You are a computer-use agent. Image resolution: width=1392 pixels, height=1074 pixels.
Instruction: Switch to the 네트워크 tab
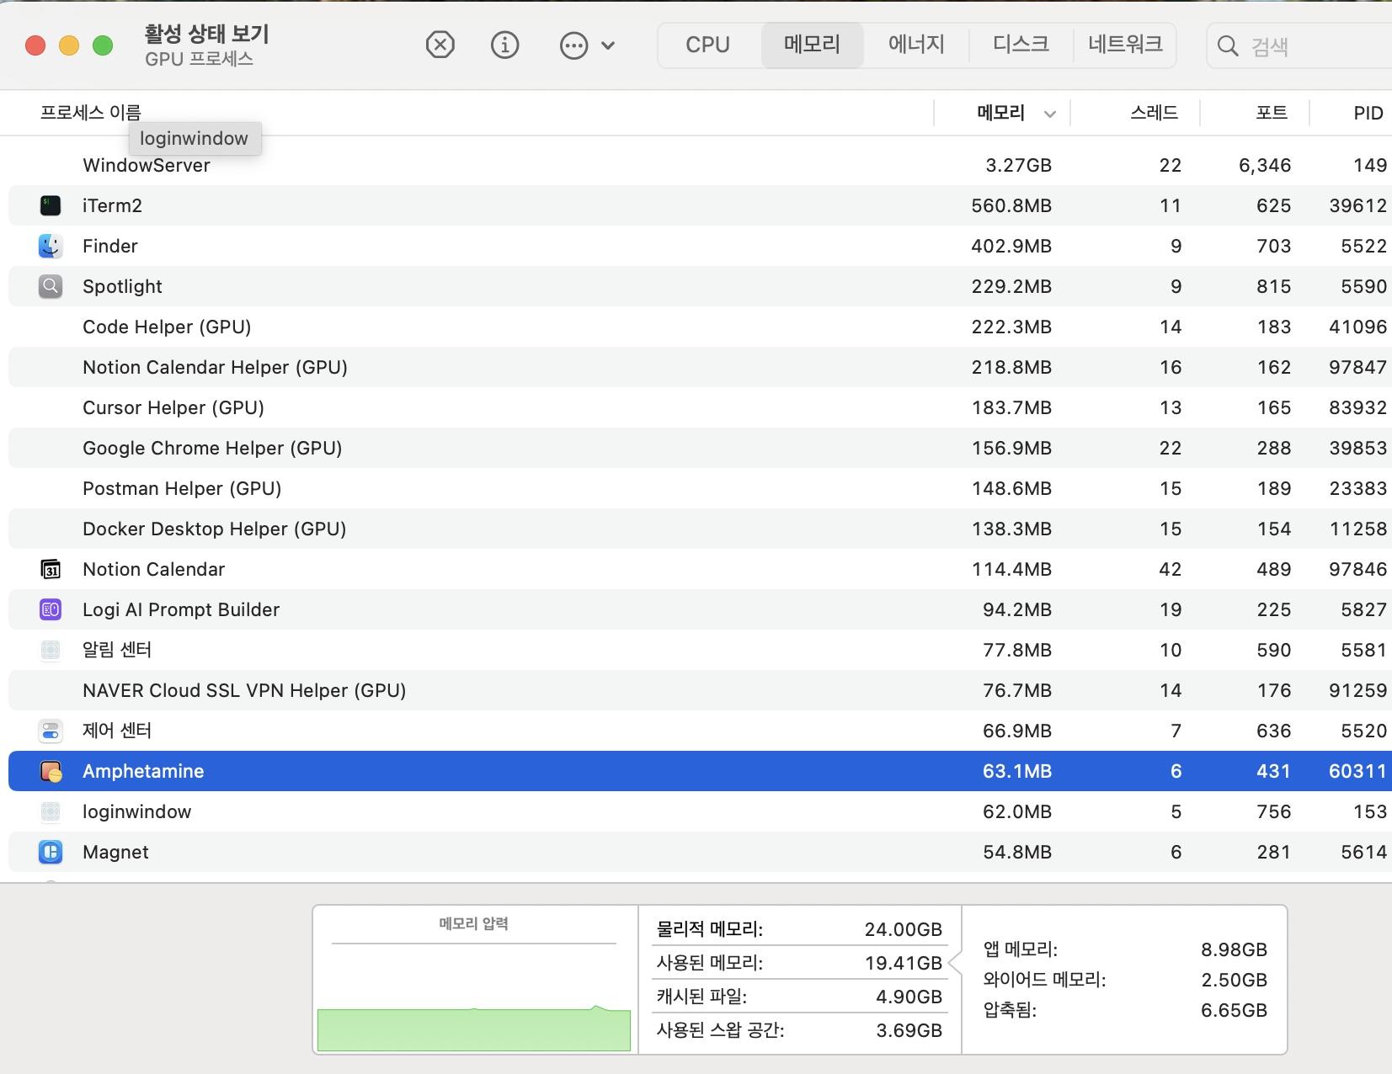(x=1125, y=45)
